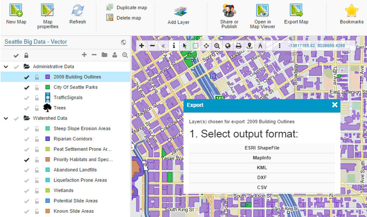Image resolution: width=367 pixels, height=217 pixels.
Task: Toggle all-layers visibility check in panel header
Action: [x=16, y=55]
